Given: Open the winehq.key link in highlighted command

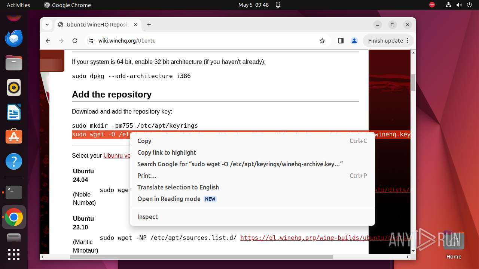Looking at the screenshot, I should pyautogui.click(x=392, y=134).
